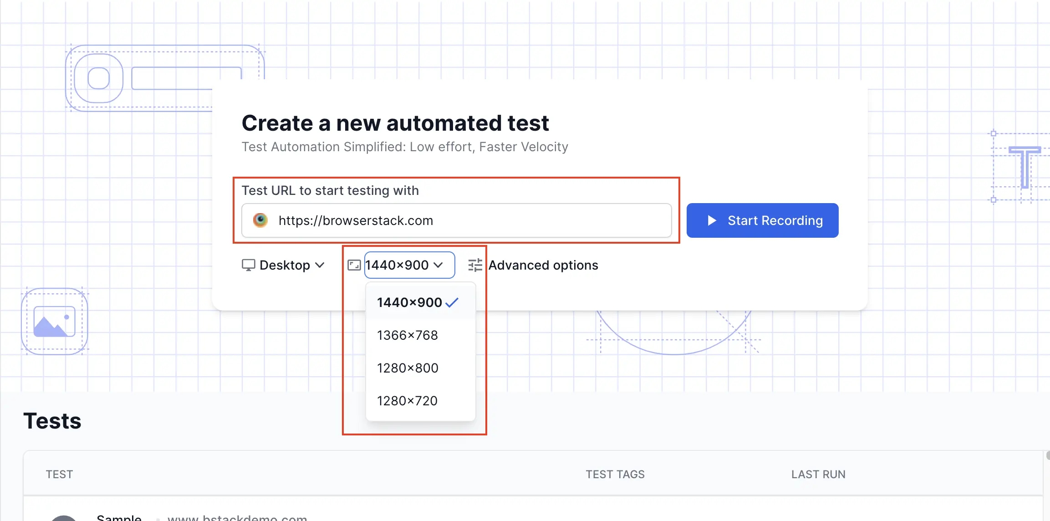Click the play icon on Start Recording
This screenshot has width=1050, height=521.
pyautogui.click(x=712, y=220)
